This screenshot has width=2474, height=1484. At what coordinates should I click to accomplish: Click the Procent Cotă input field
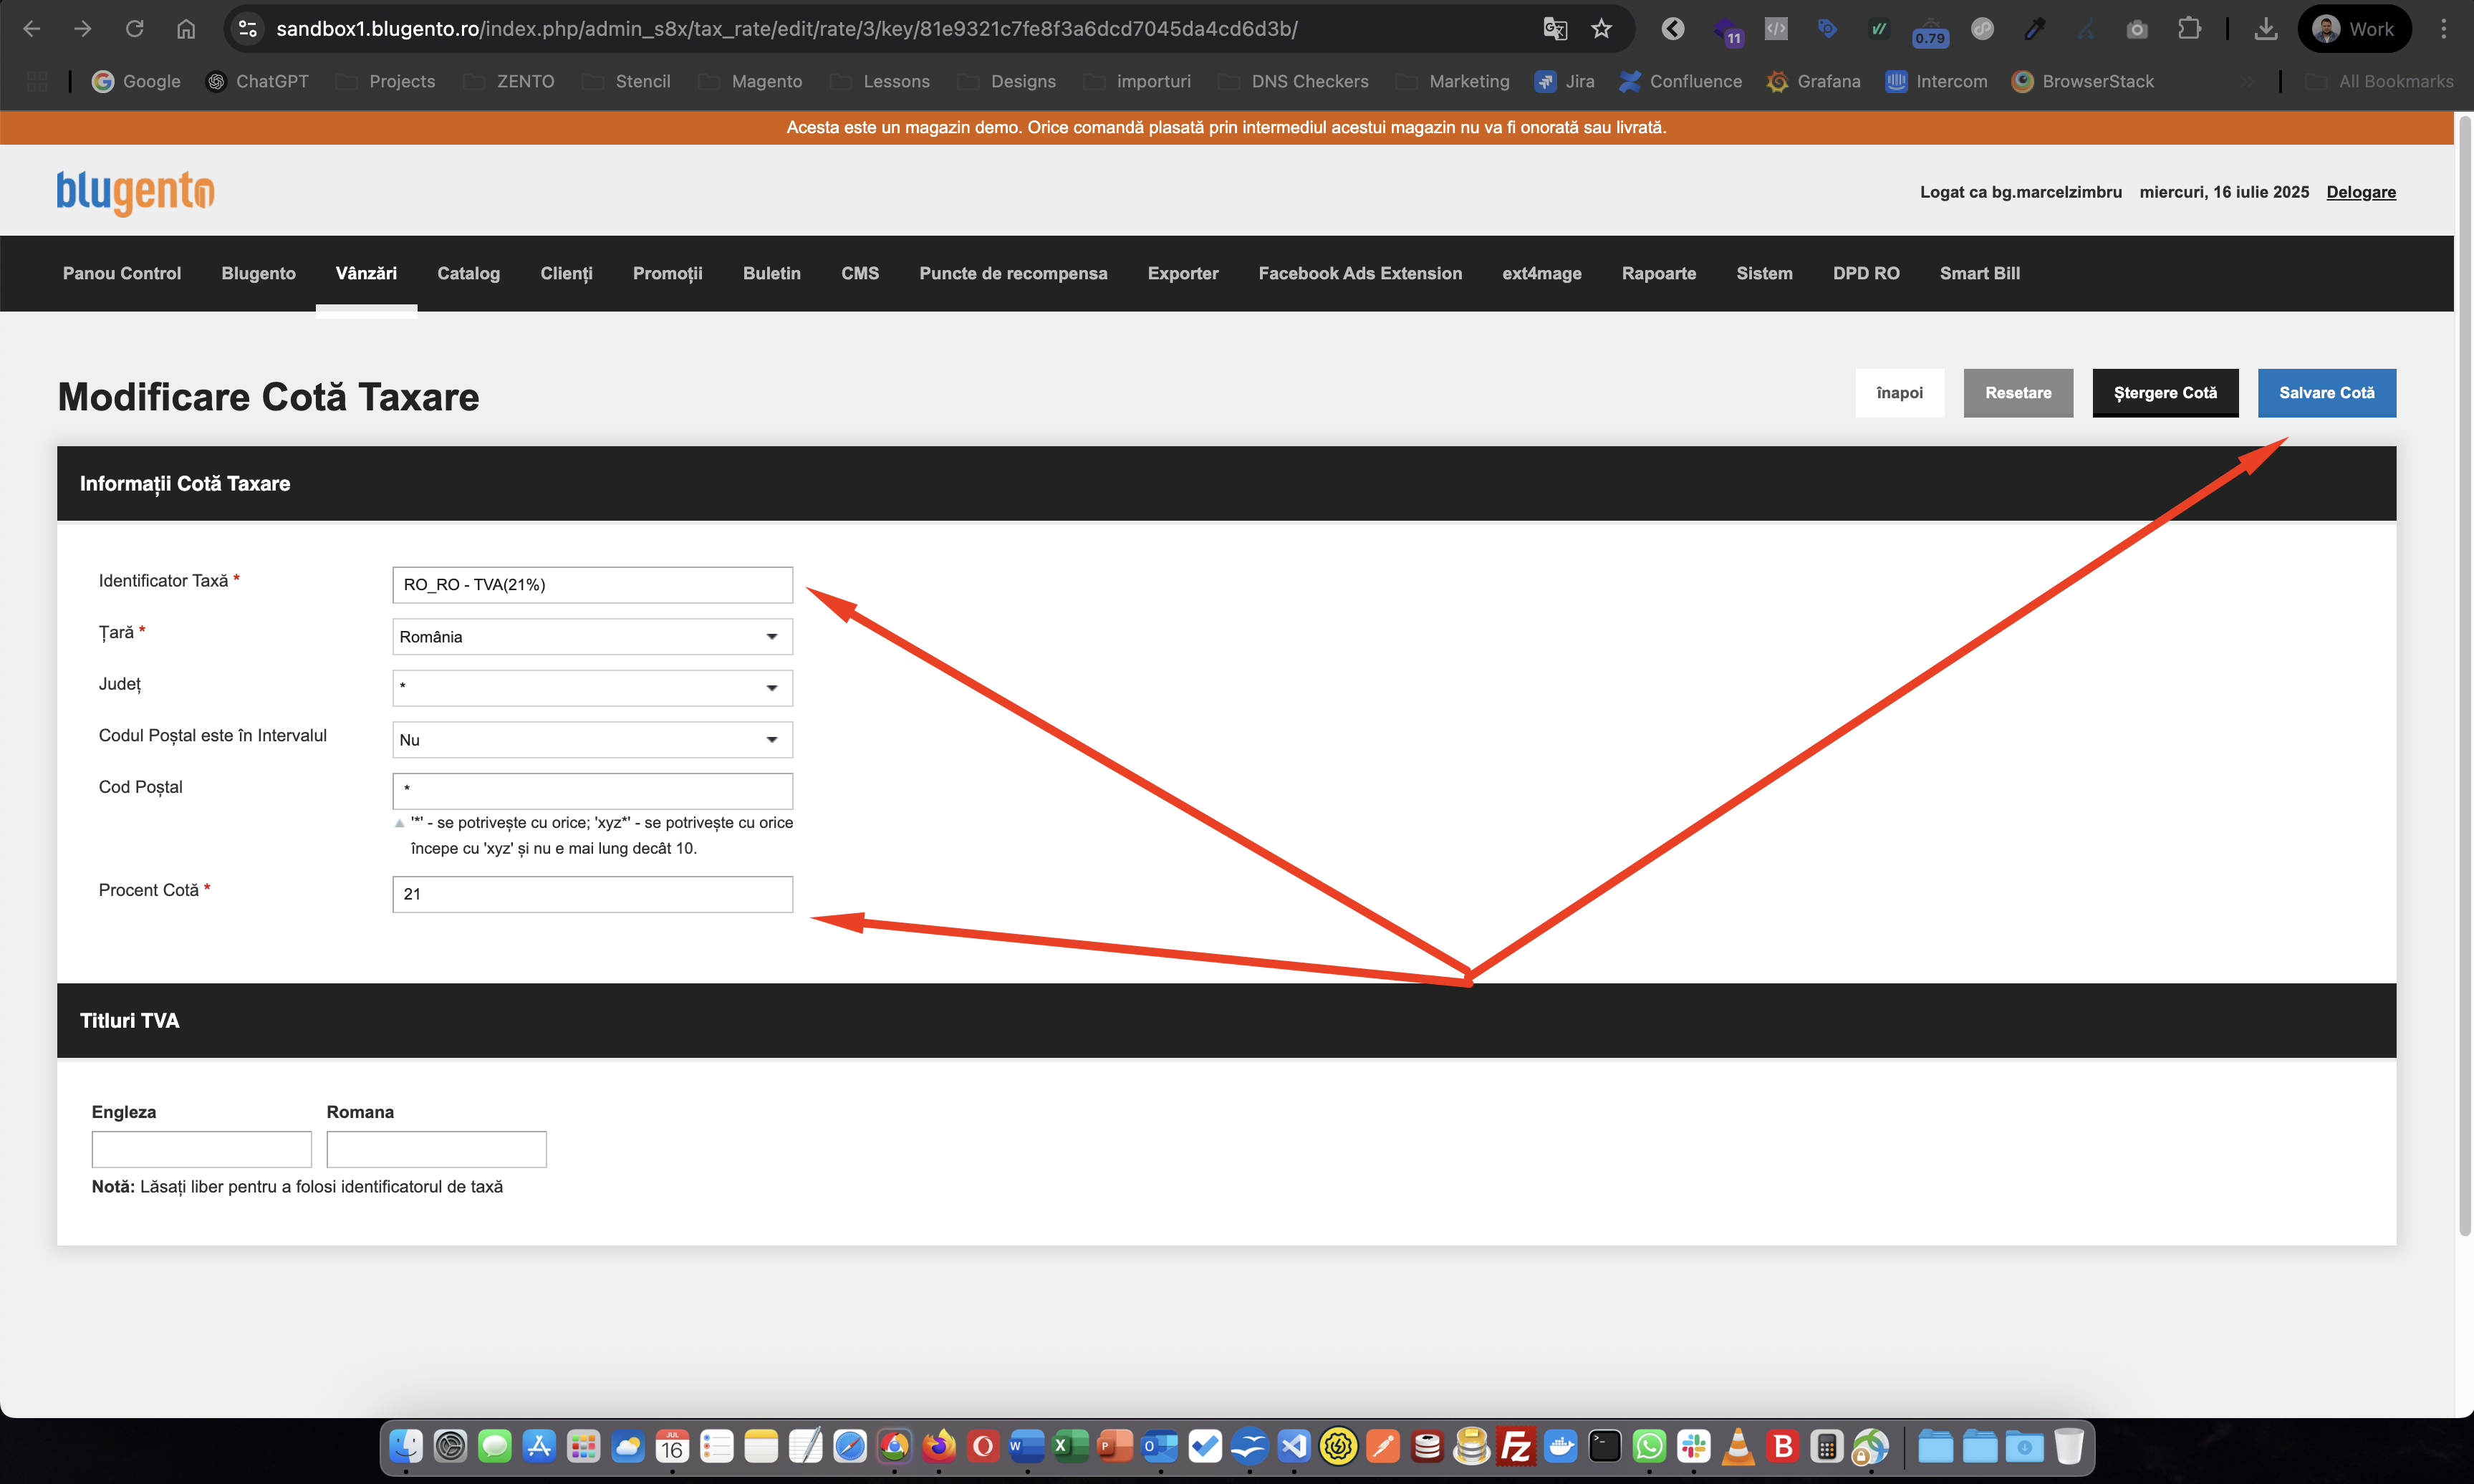pyautogui.click(x=592, y=894)
